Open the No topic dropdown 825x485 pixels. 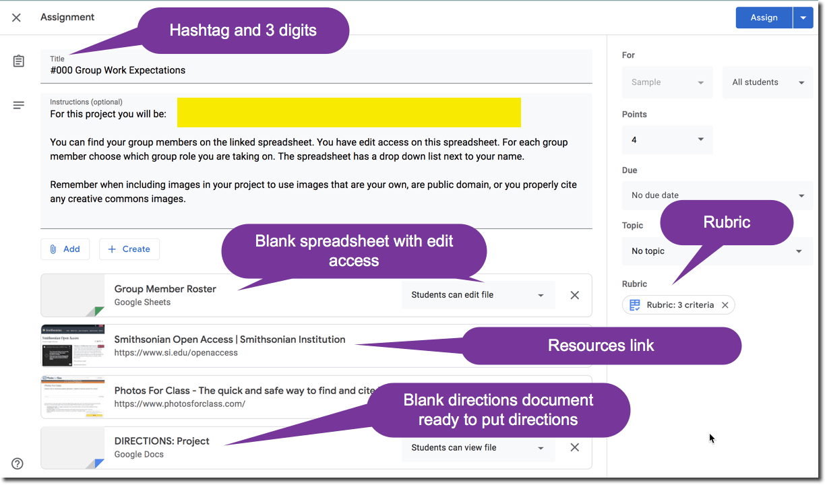coord(716,251)
